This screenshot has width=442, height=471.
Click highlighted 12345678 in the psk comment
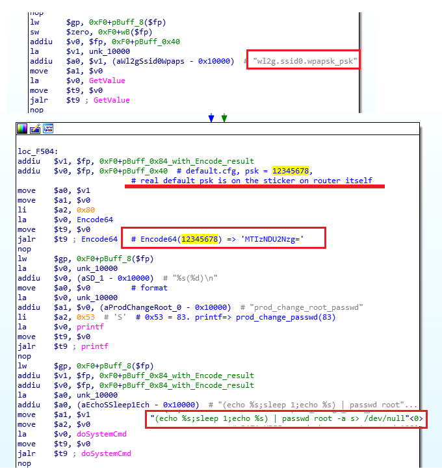tap(291, 171)
